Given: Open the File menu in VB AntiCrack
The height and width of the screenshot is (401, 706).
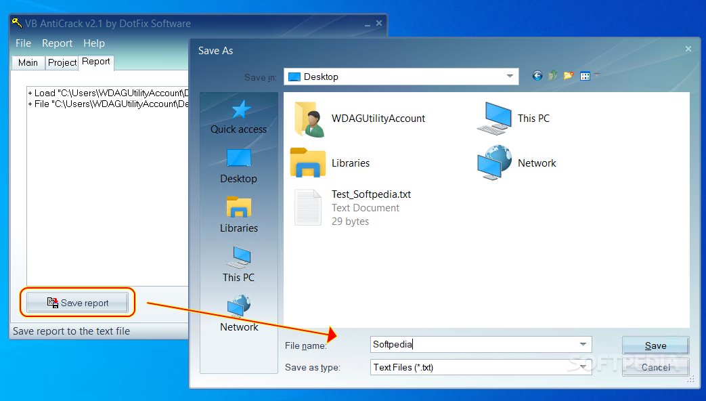Looking at the screenshot, I should 23,43.
